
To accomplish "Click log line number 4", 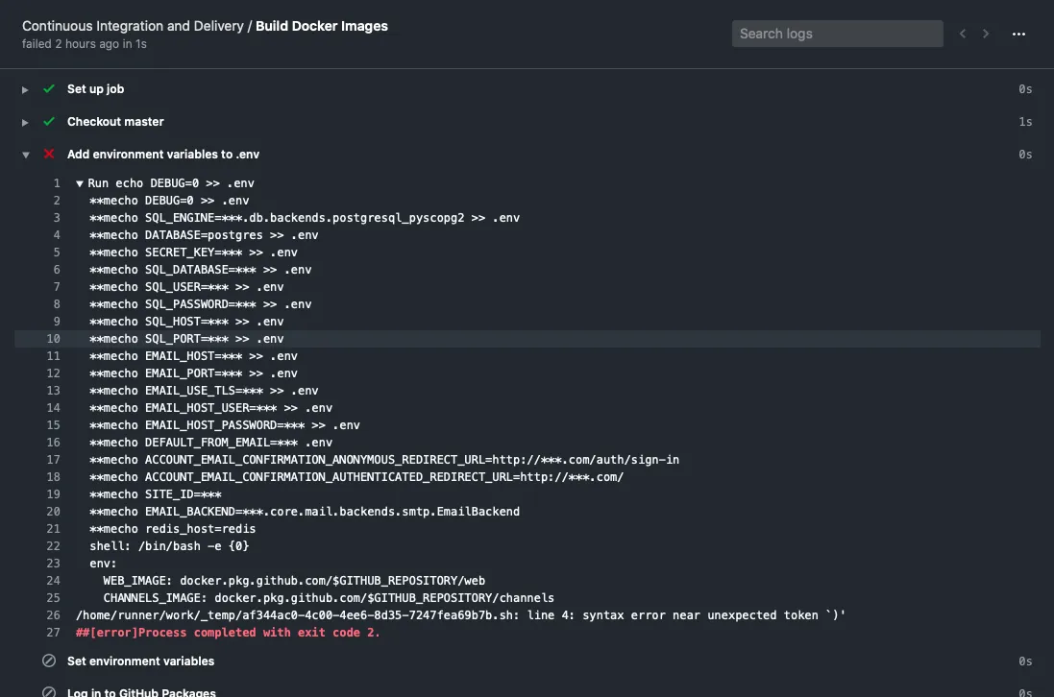I will pyautogui.click(x=57, y=235).
